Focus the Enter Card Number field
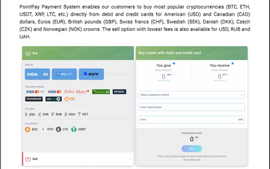Viewport: 270px width, 169px height. 192,107
